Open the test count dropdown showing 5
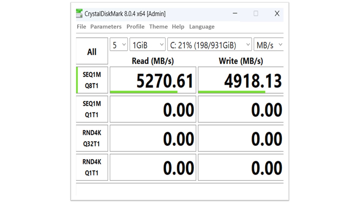The width and height of the screenshot is (346, 207). 119,44
